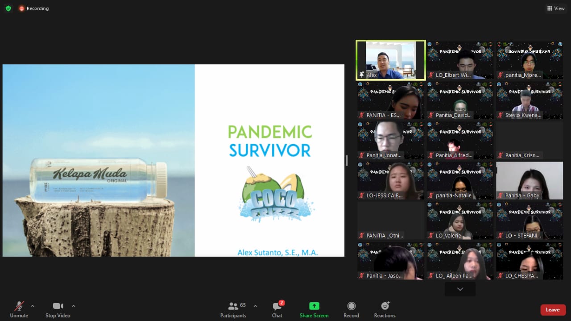Image resolution: width=571 pixels, height=321 pixels.
Task: Click the name label "LO_Elbert Wi..."
Action: click(x=454, y=75)
